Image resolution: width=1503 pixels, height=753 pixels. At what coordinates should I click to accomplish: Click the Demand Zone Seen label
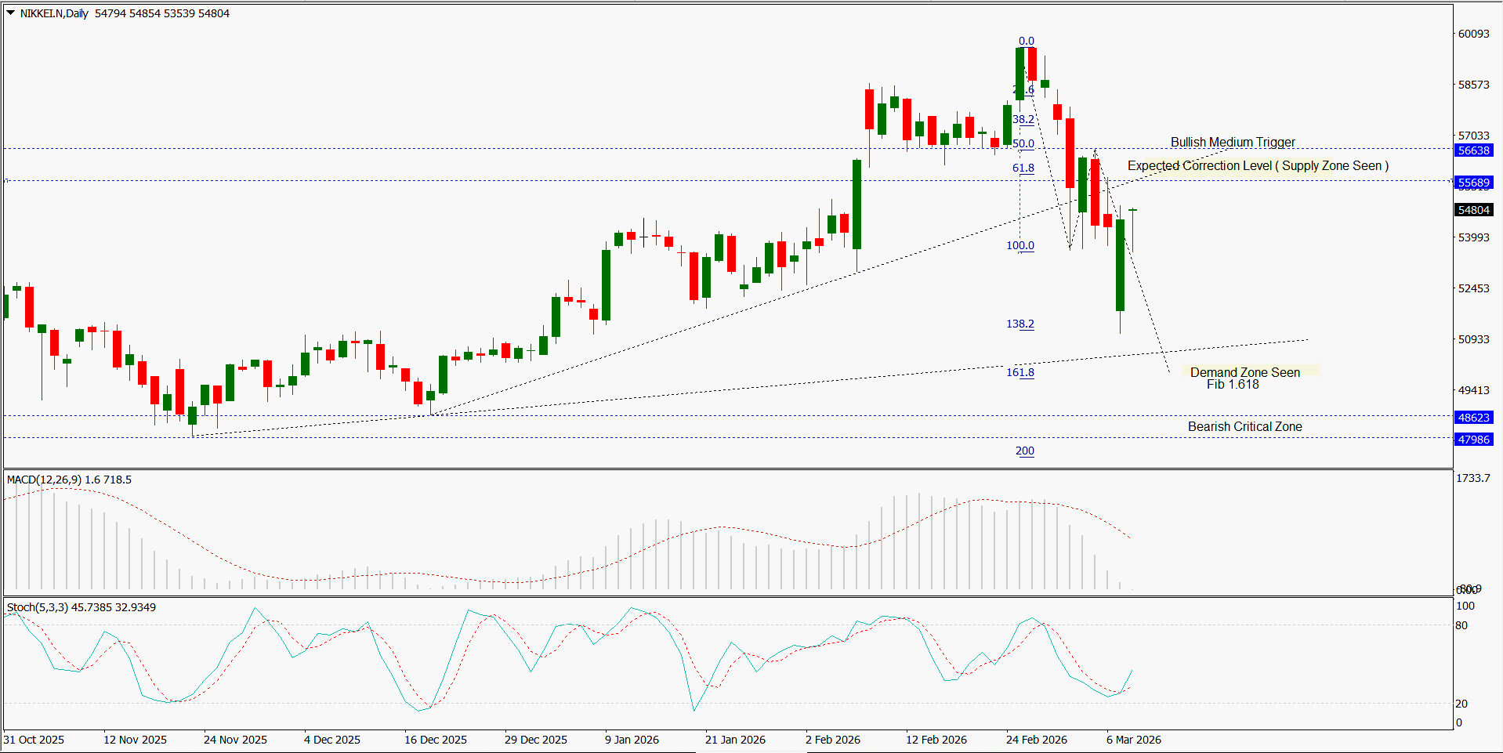[x=1244, y=372]
